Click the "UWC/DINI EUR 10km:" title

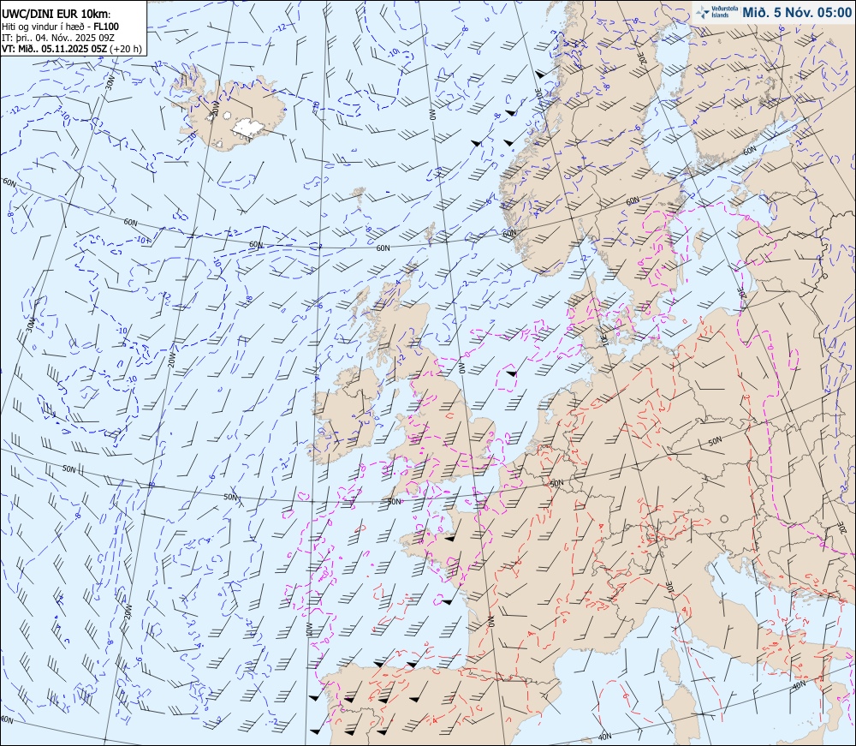pos(56,15)
